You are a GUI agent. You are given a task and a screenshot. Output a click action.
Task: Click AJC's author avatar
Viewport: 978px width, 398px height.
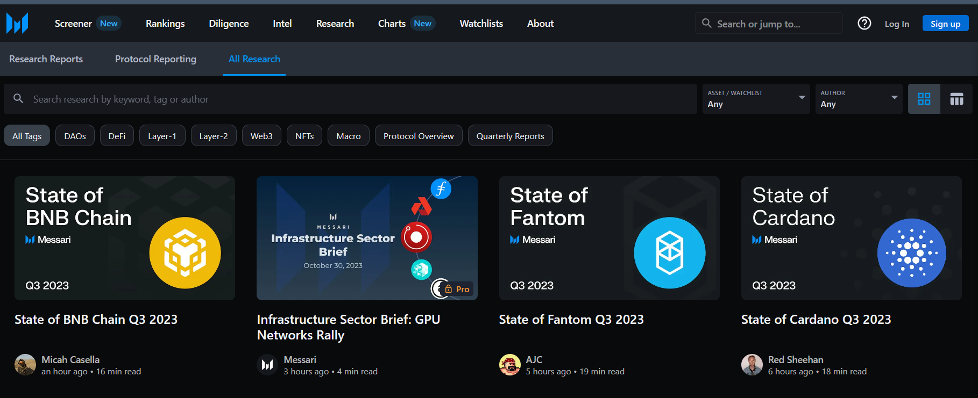509,365
